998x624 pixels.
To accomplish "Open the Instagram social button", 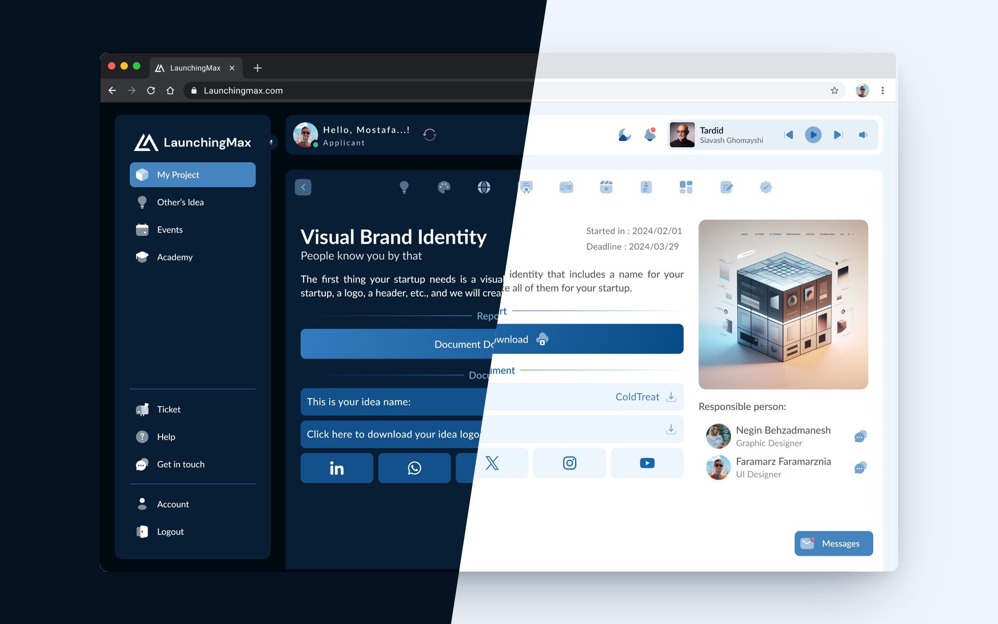I will pyautogui.click(x=570, y=463).
